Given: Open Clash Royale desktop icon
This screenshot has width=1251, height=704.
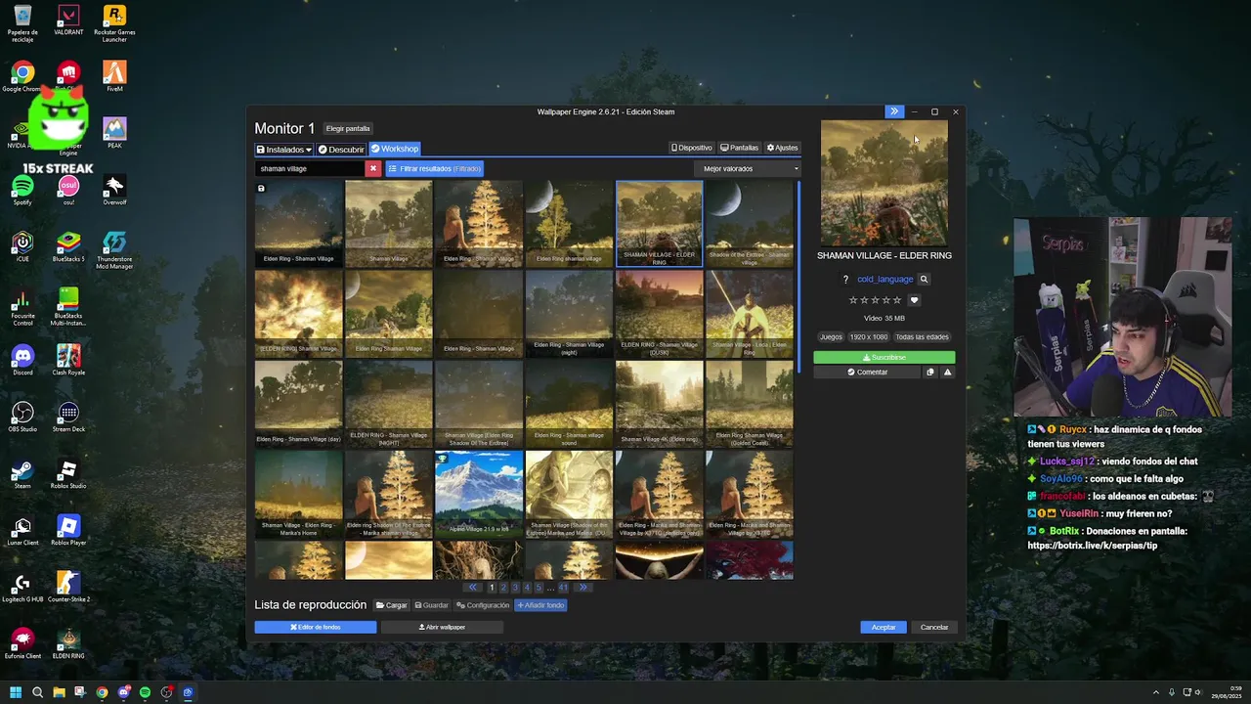Looking at the screenshot, I should point(68,361).
